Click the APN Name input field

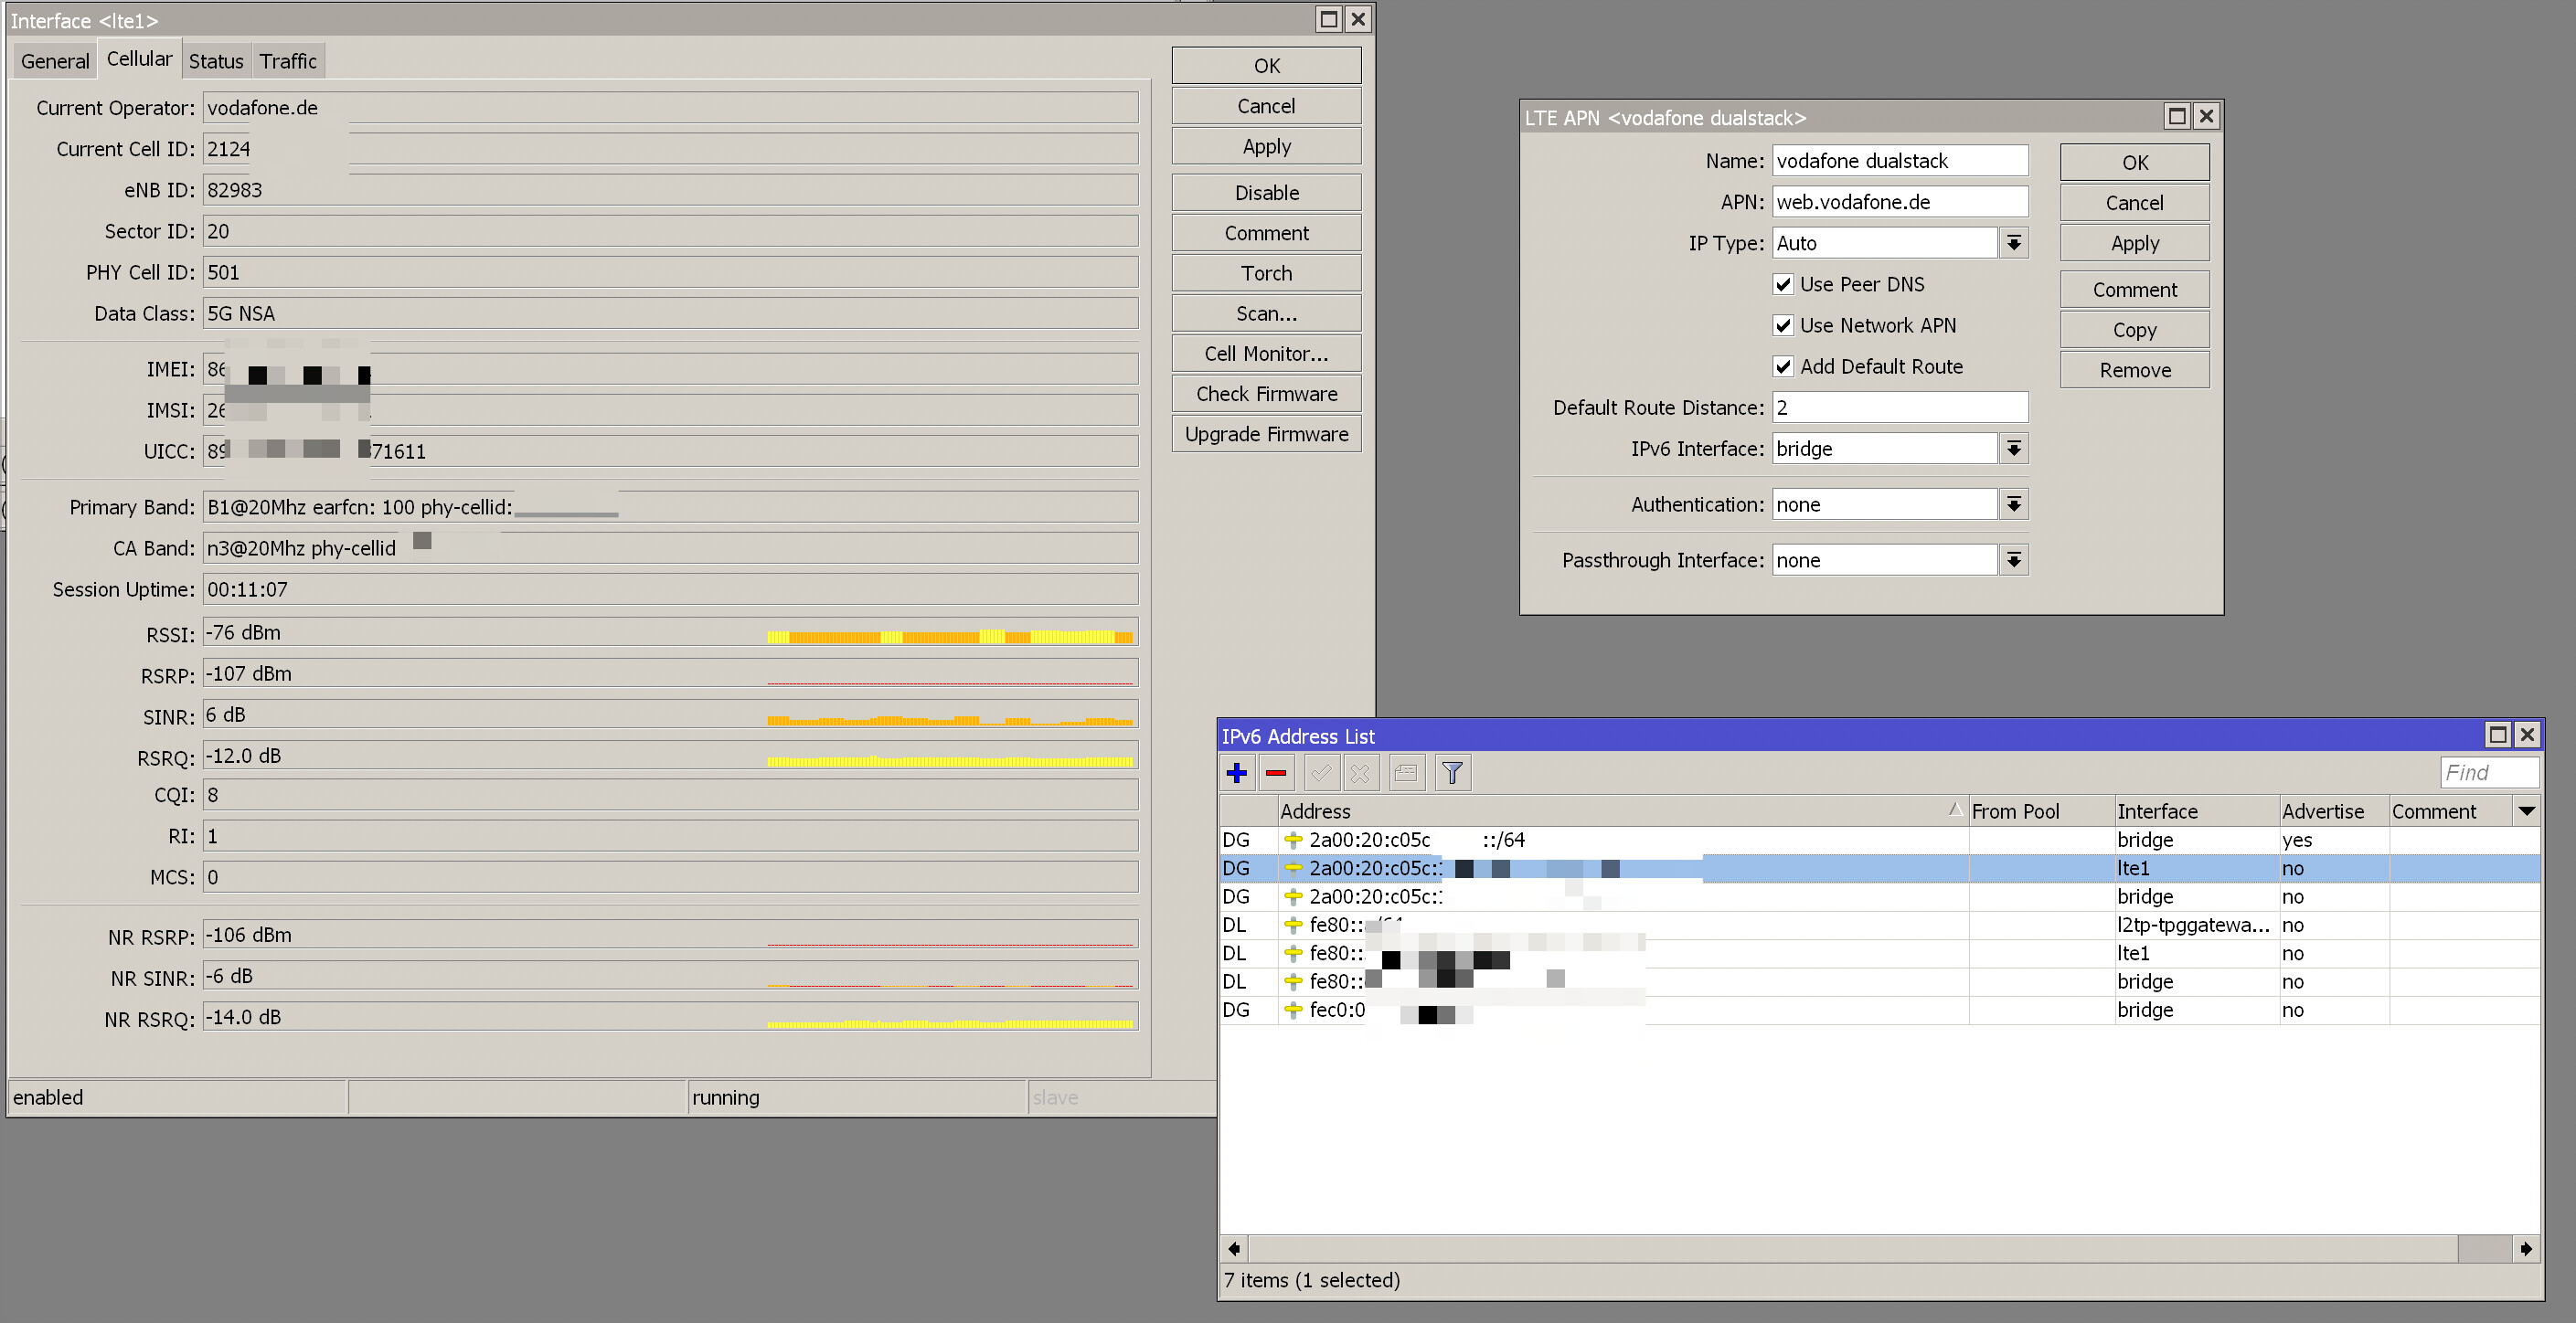coord(1900,161)
